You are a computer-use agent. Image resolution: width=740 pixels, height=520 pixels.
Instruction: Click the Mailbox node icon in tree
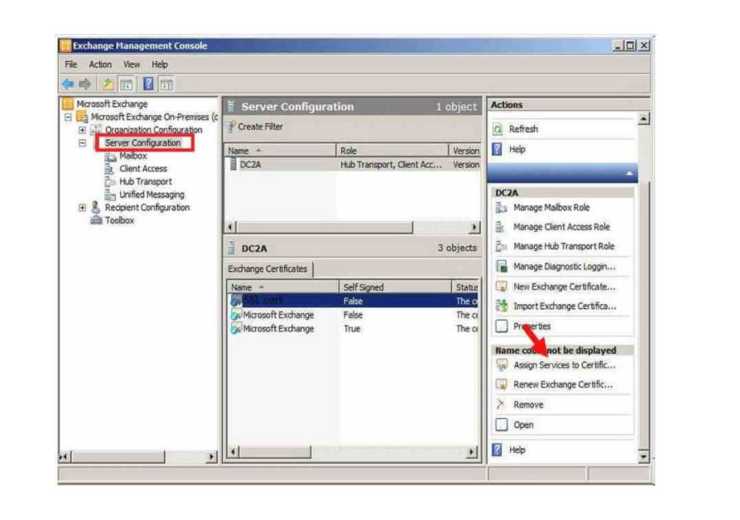(110, 156)
